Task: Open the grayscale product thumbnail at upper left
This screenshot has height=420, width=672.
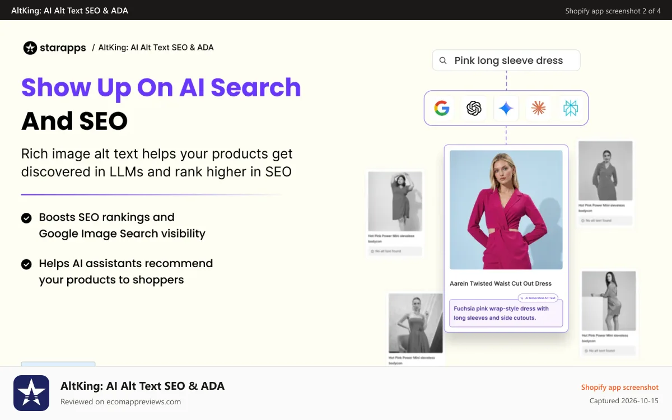Action: point(395,202)
